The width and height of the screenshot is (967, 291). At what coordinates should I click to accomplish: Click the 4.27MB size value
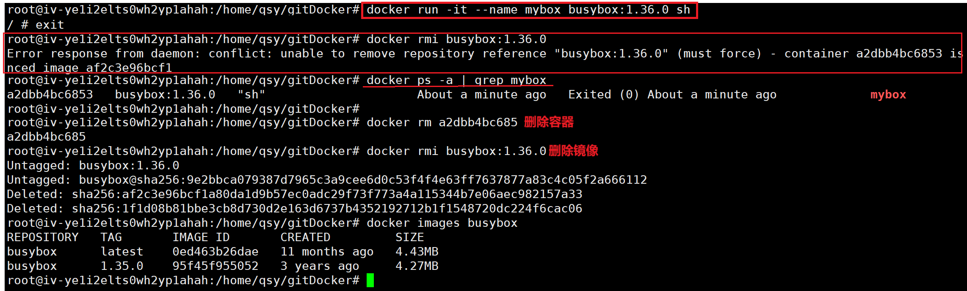point(417,266)
